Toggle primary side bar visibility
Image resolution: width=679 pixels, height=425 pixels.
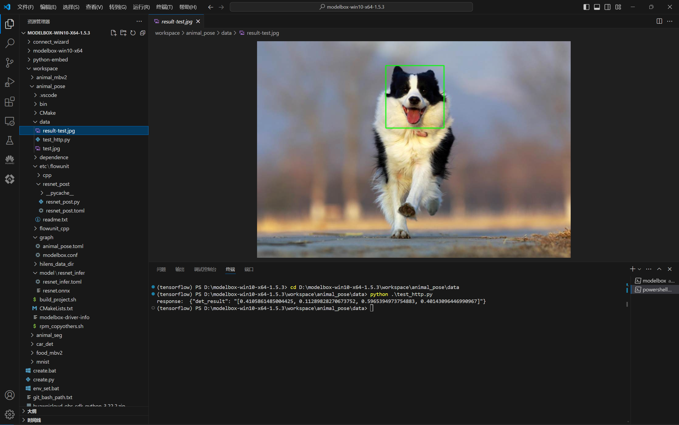point(586,7)
